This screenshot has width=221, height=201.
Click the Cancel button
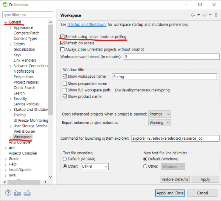[x=202, y=193]
